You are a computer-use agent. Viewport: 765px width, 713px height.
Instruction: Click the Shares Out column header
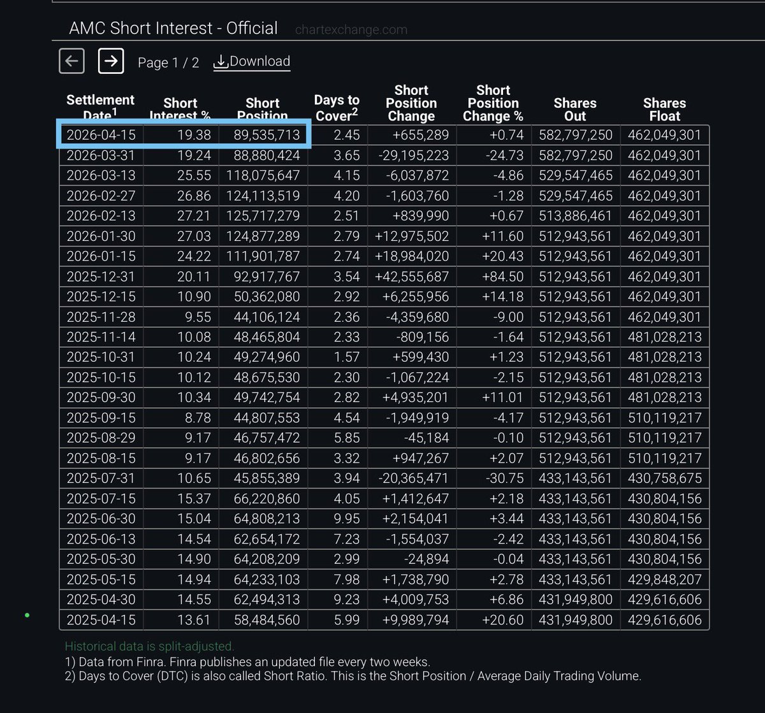tap(575, 110)
